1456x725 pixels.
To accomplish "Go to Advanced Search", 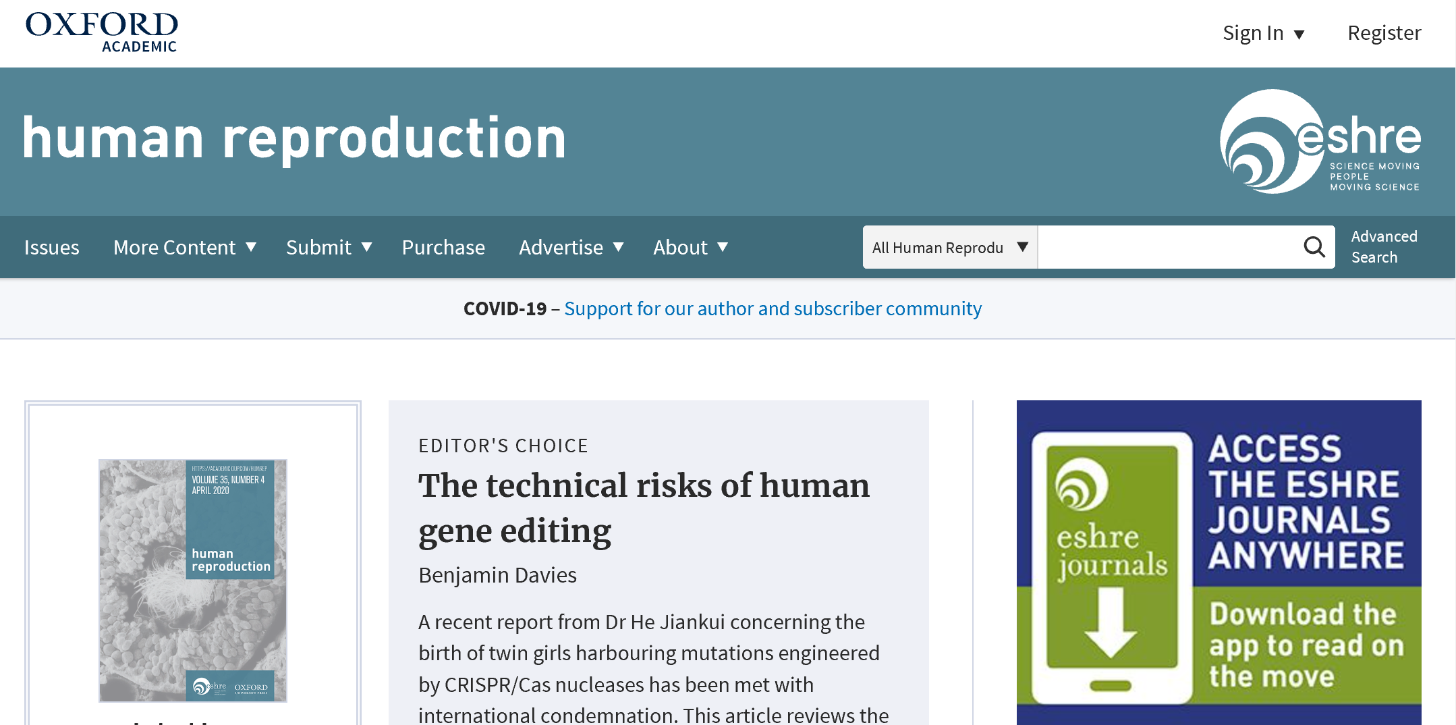I will (x=1384, y=247).
